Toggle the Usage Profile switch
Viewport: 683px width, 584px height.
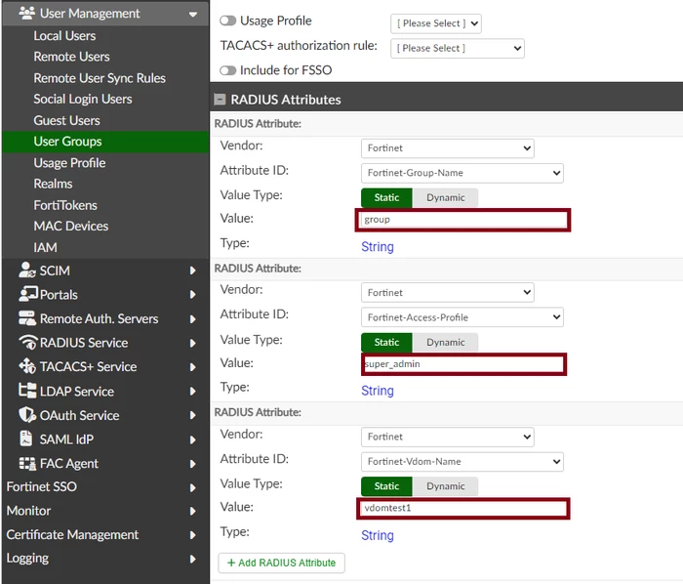227,21
